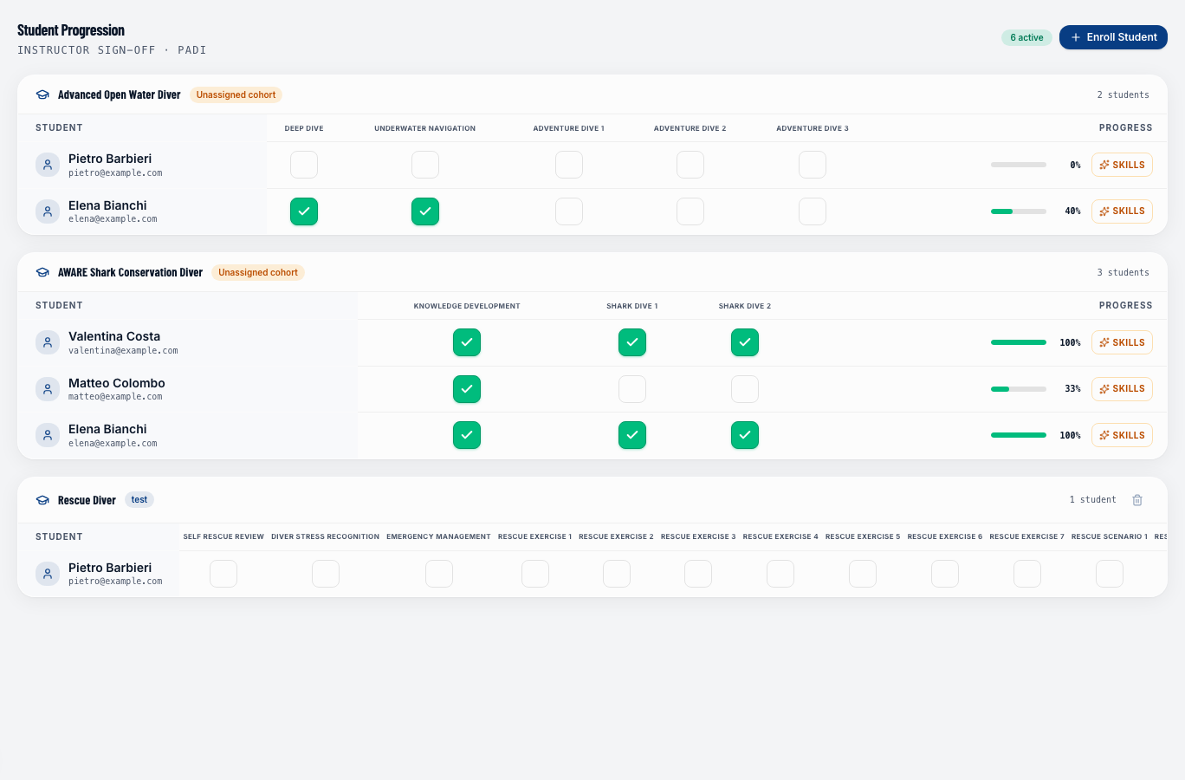
Task: Check Adventure Dive 3 for Elena Bianchi
Action: click(x=813, y=211)
